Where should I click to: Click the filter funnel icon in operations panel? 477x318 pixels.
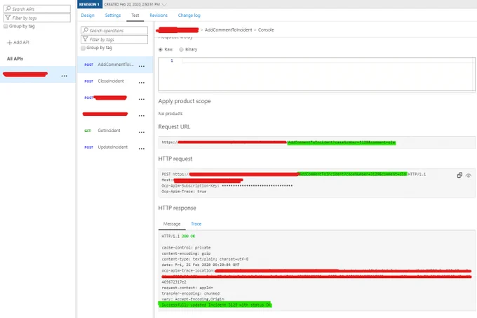[x=86, y=39]
